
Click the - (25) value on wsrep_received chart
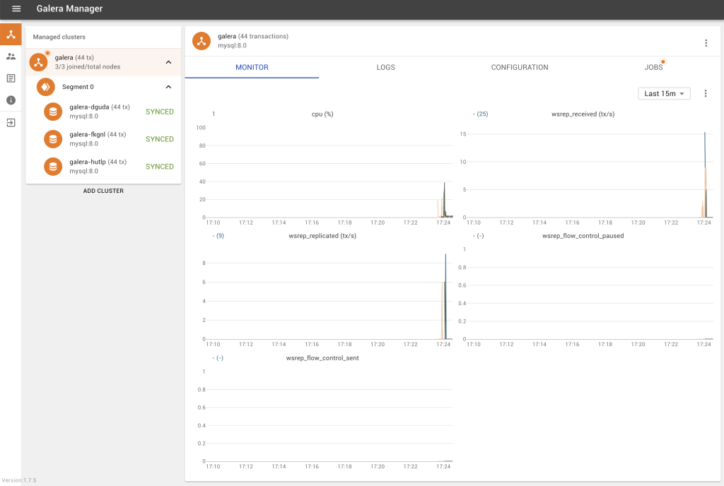[x=480, y=114]
